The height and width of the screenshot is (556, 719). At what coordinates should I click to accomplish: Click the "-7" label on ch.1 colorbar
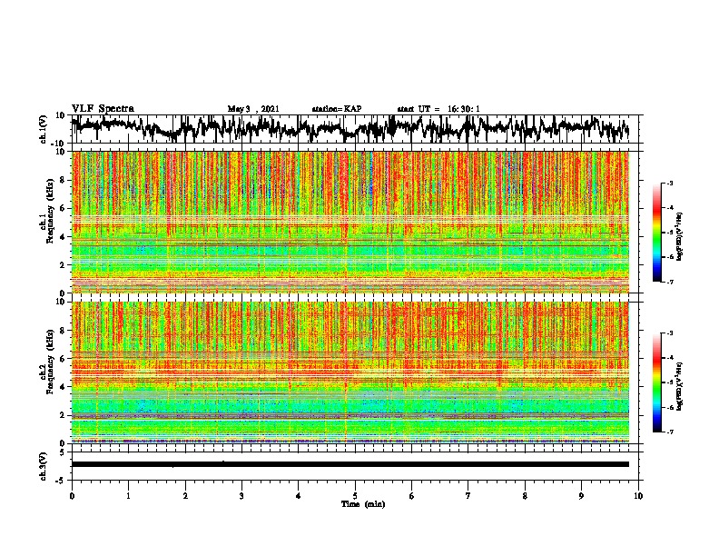click(x=670, y=282)
